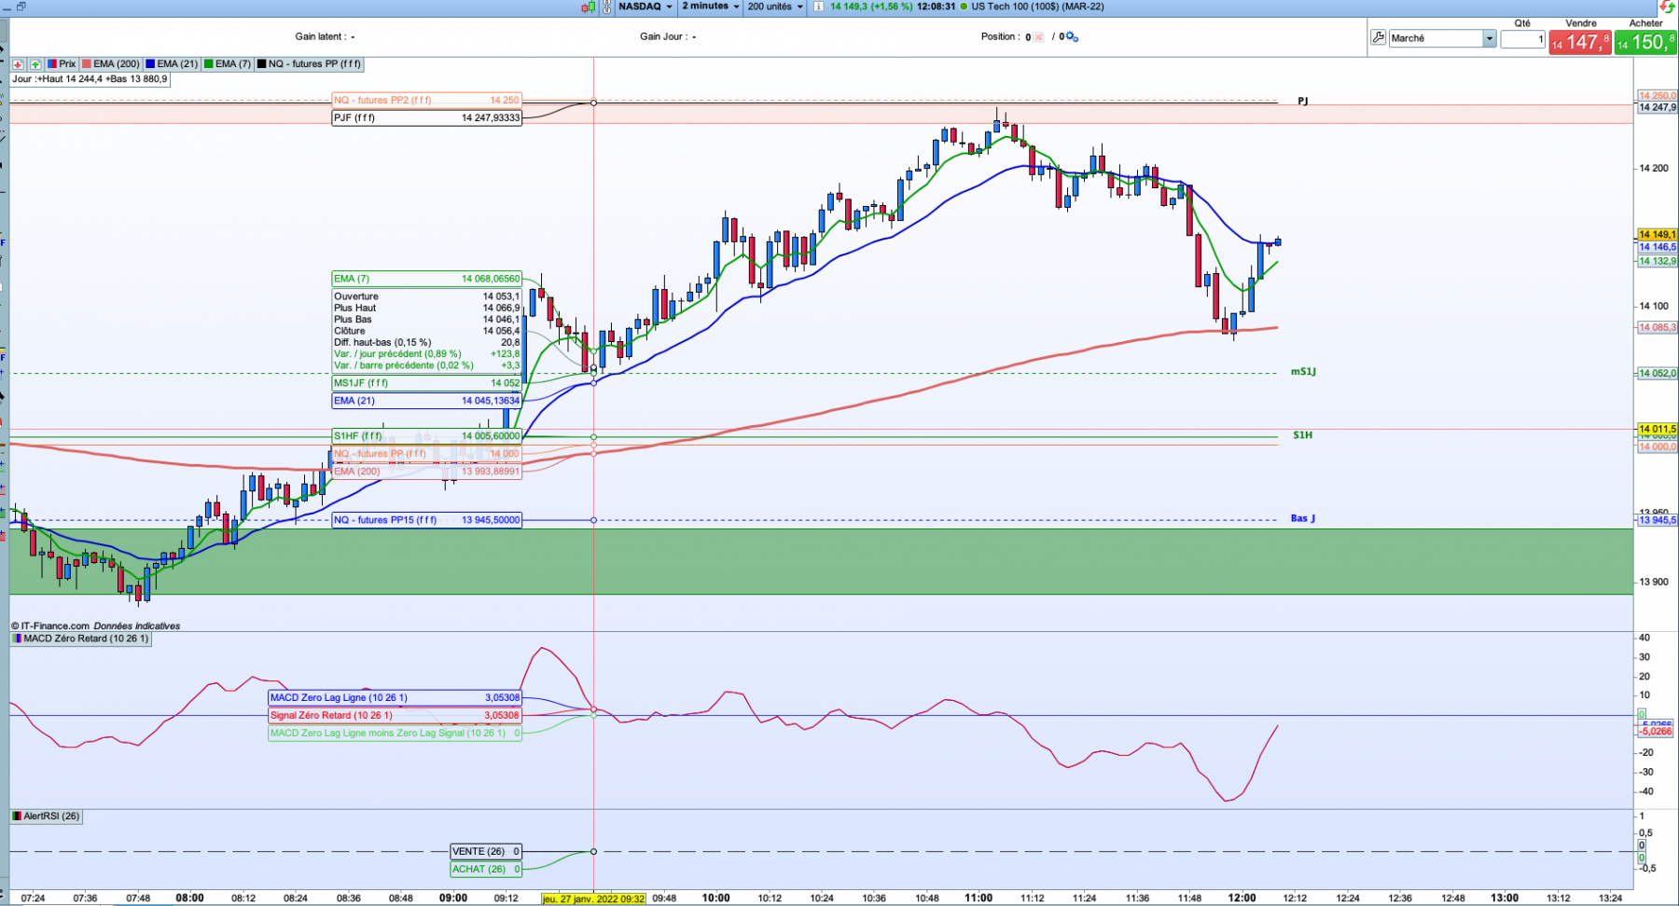Click the restore window icon in title bar
This screenshot has height=906, width=1679.
[x=21, y=7]
